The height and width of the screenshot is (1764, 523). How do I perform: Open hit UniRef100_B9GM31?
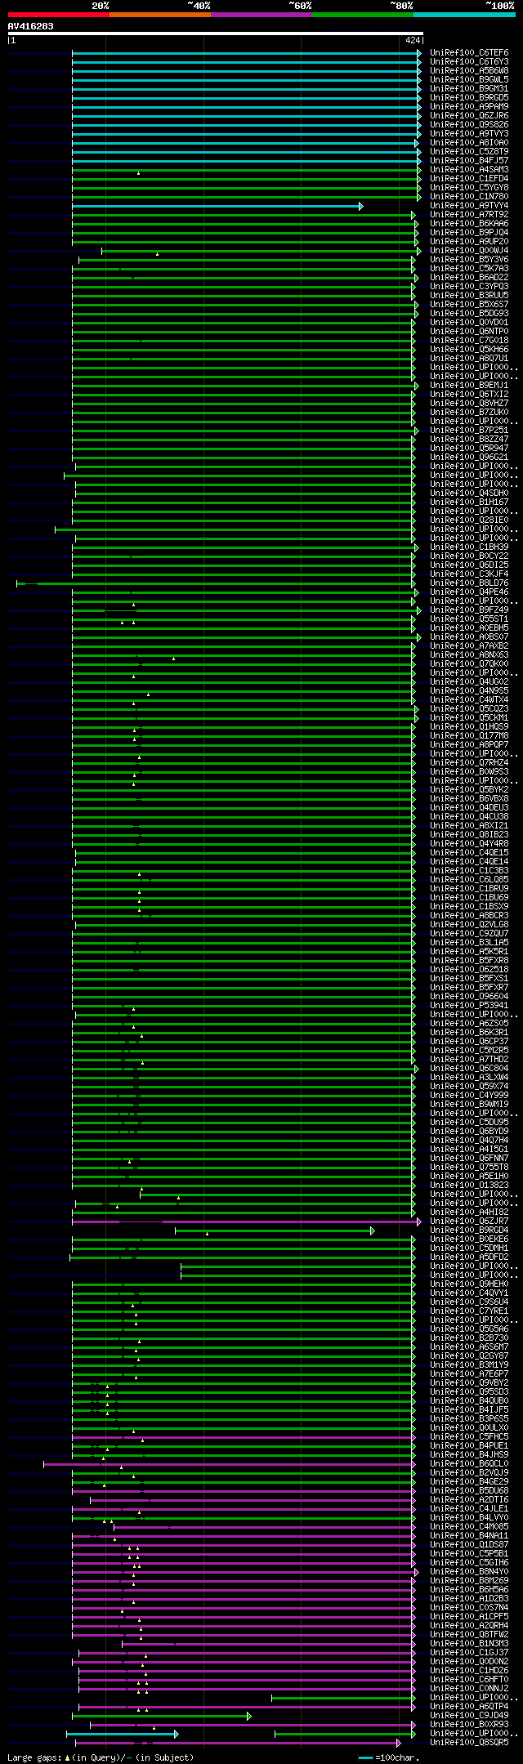click(469, 88)
